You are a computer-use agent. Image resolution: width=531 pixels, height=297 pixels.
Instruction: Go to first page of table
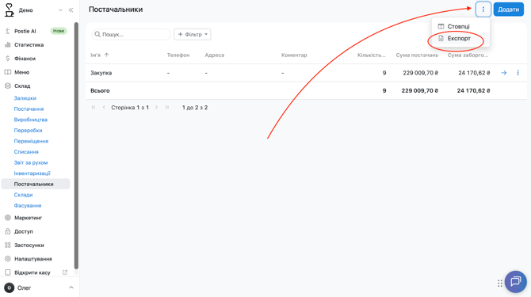pyautogui.click(x=94, y=108)
